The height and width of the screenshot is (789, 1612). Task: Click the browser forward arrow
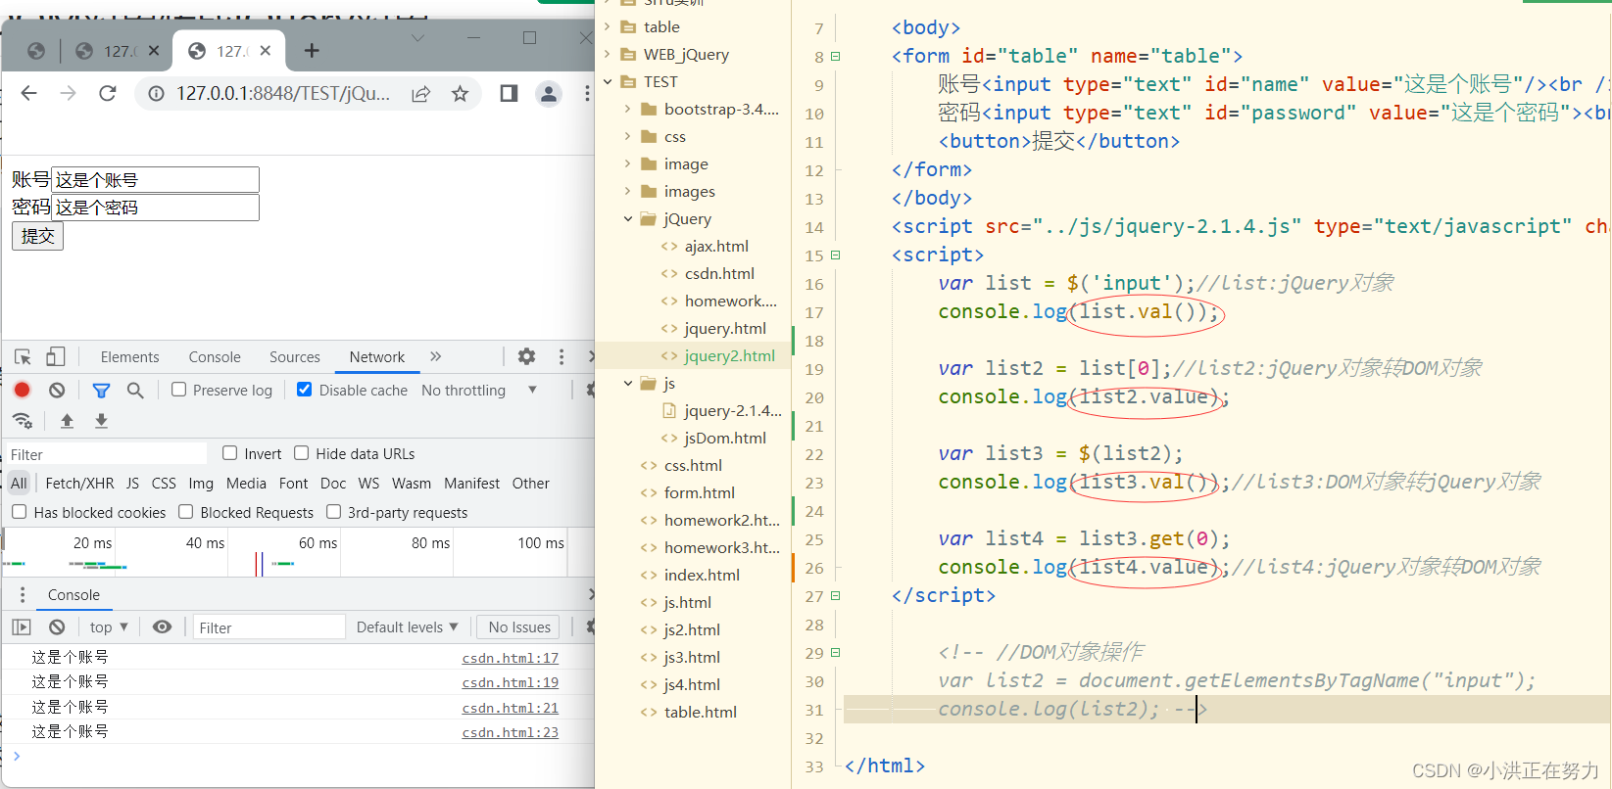click(x=68, y=93)
